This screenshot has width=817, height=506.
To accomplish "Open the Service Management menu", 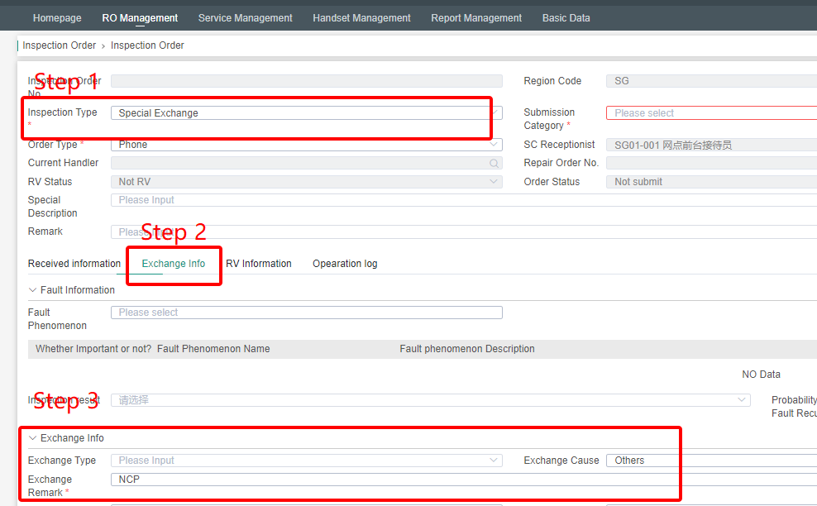I will click(245, 17).
